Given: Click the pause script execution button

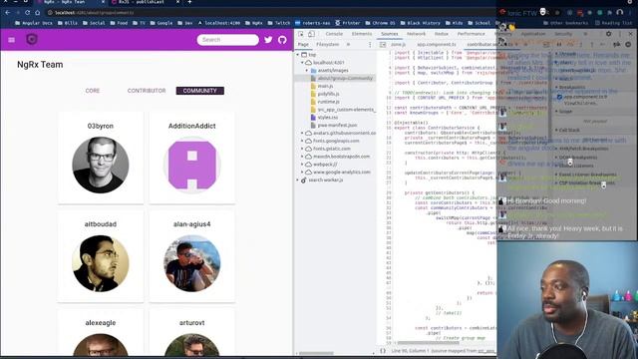Looking at the screenshot, I should (x=559, y=44).
